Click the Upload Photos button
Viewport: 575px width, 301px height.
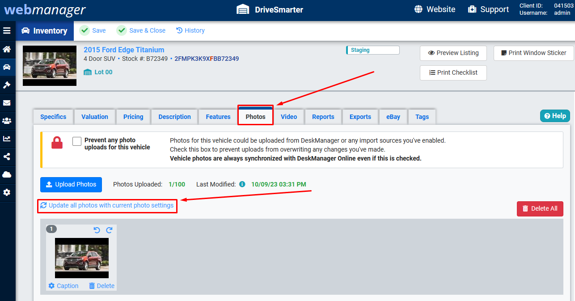[x=71, y=184]
